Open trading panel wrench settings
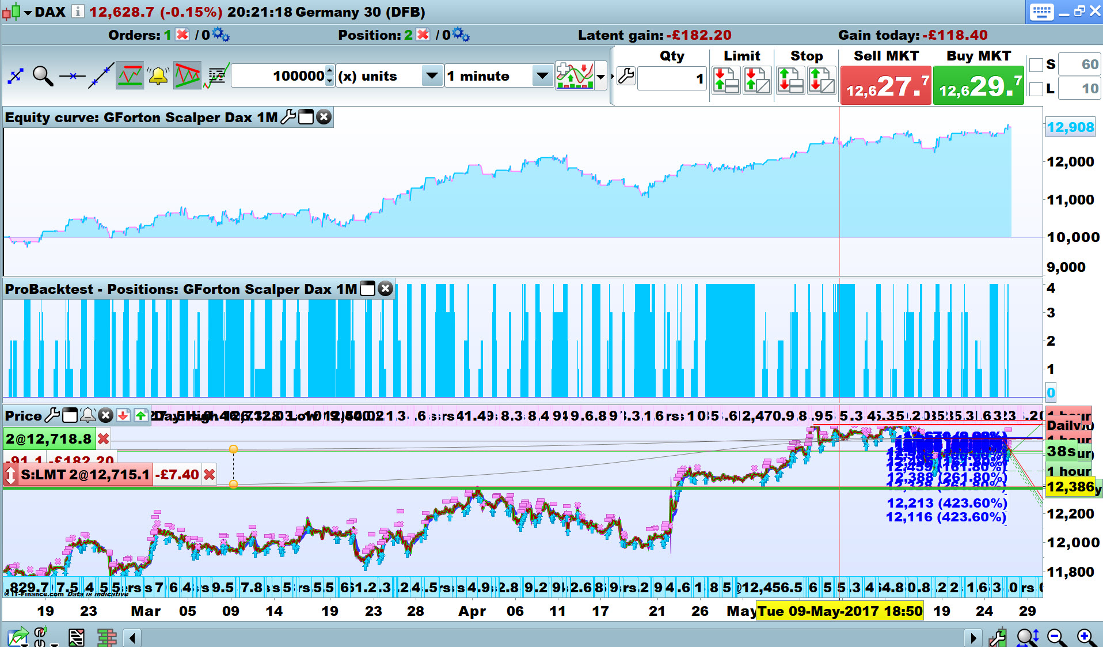The height and width of the screenshot is (647, 1103). tap(626, 75)
